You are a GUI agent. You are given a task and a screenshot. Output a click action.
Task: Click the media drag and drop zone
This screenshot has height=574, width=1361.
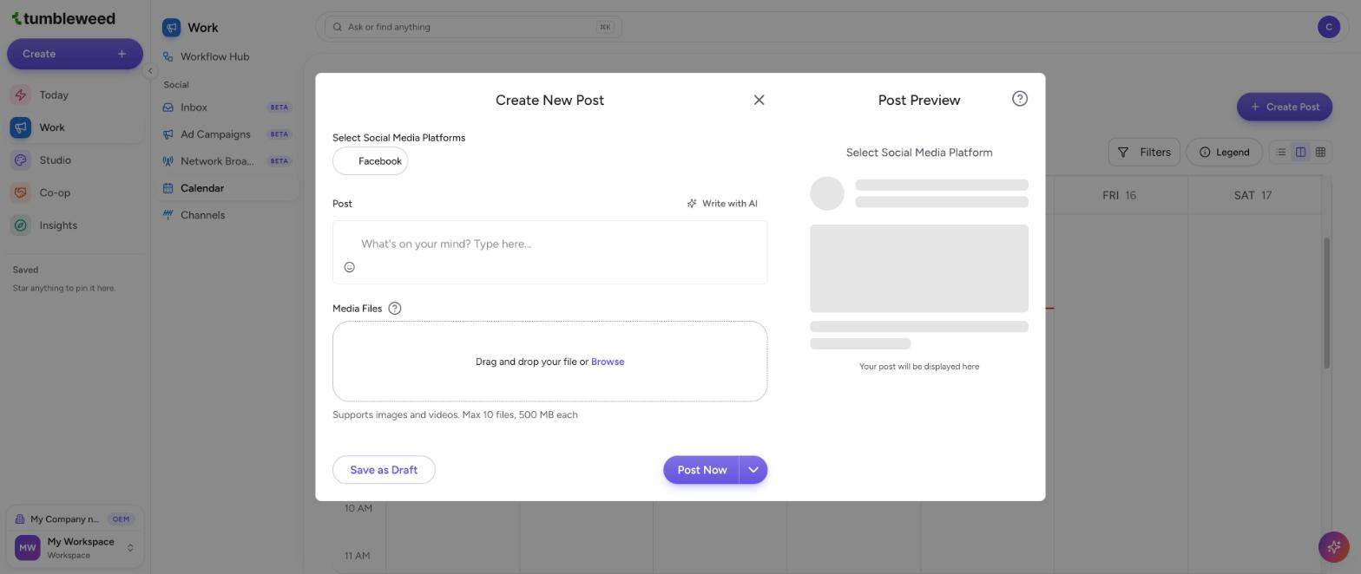coord(549,362)
